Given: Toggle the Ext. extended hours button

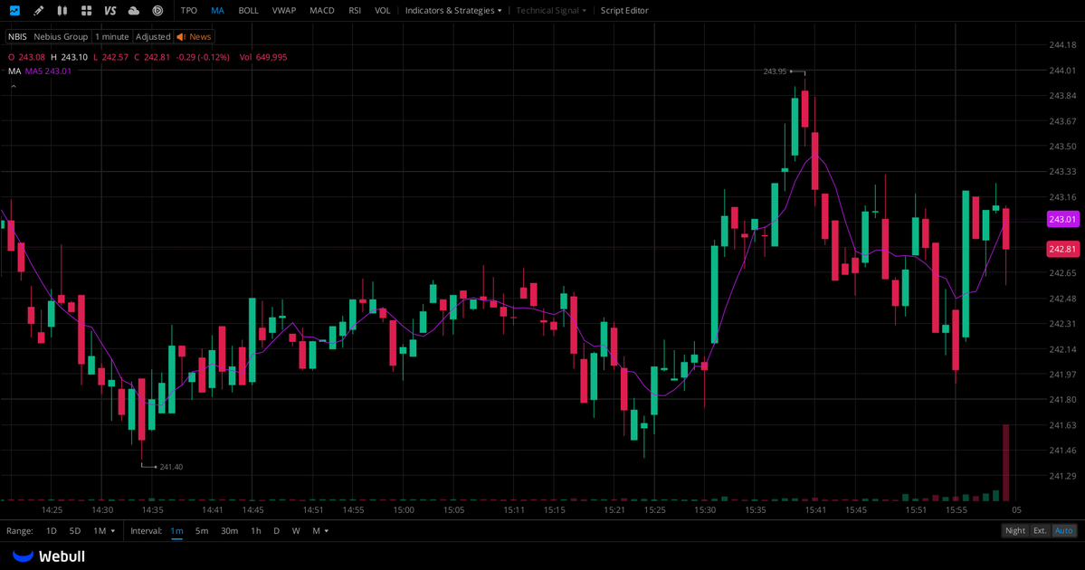Looking at the screenshot, I should click(1040, 530).
